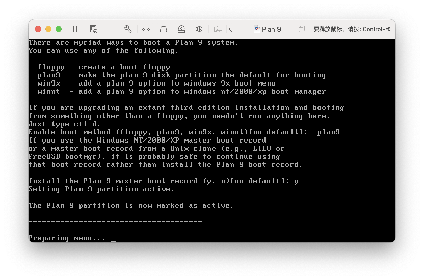Click the 'Install the Plan 9 master boot record' line
424x280 pixels.
click(163, 181)
